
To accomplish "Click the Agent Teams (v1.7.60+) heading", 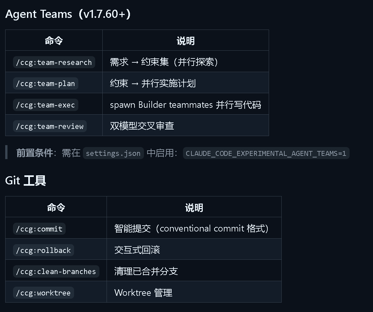I will point(68,14).
